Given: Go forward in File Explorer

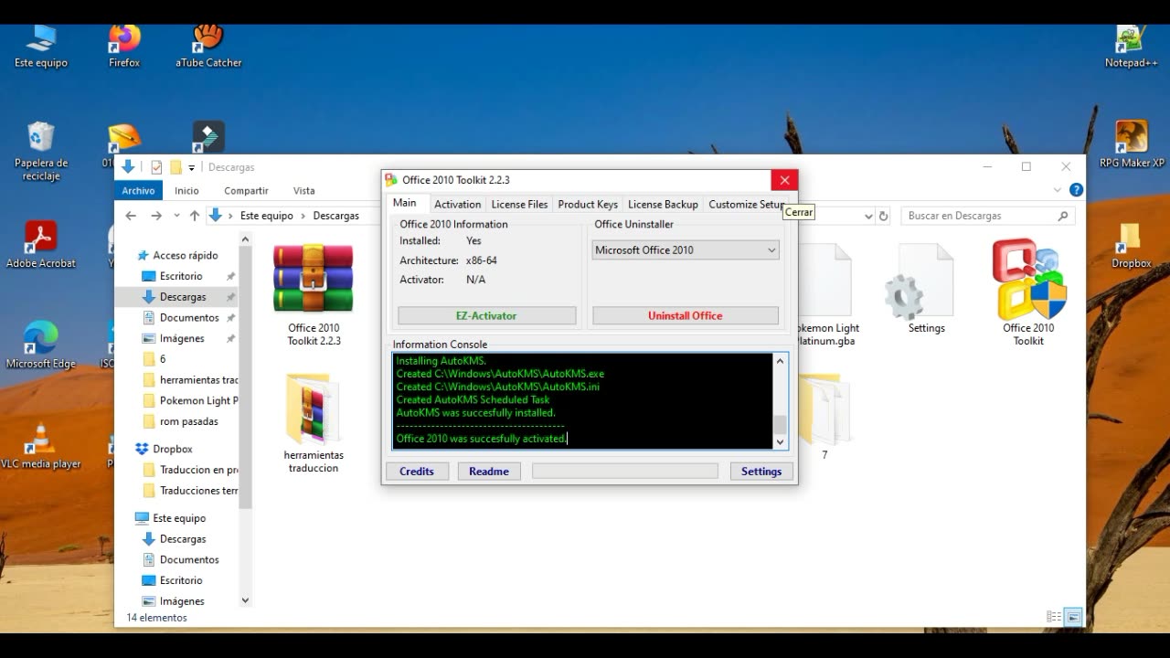Looking at the screenshot, I should [156, 216].
